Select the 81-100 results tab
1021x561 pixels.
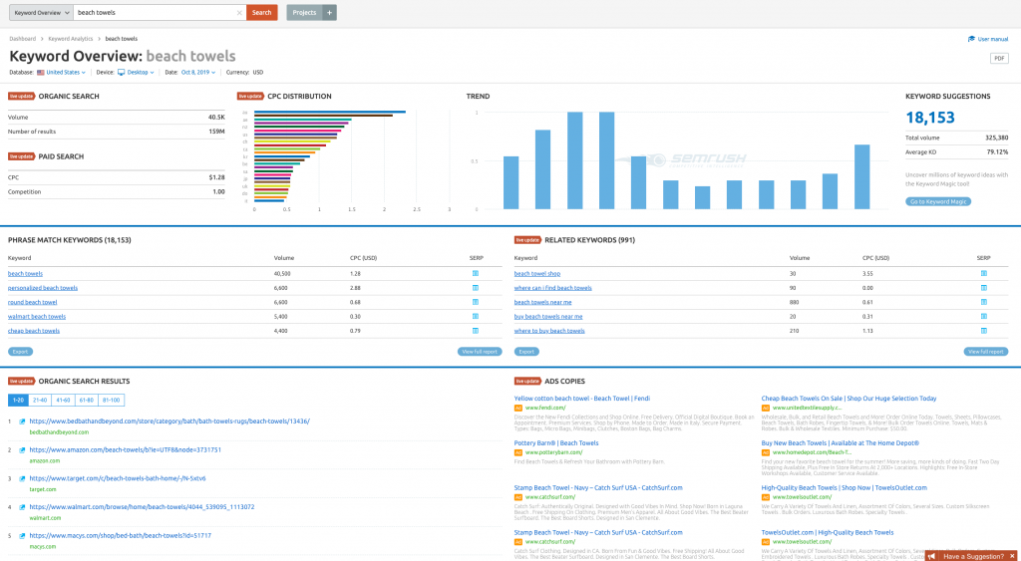[112, 400]
